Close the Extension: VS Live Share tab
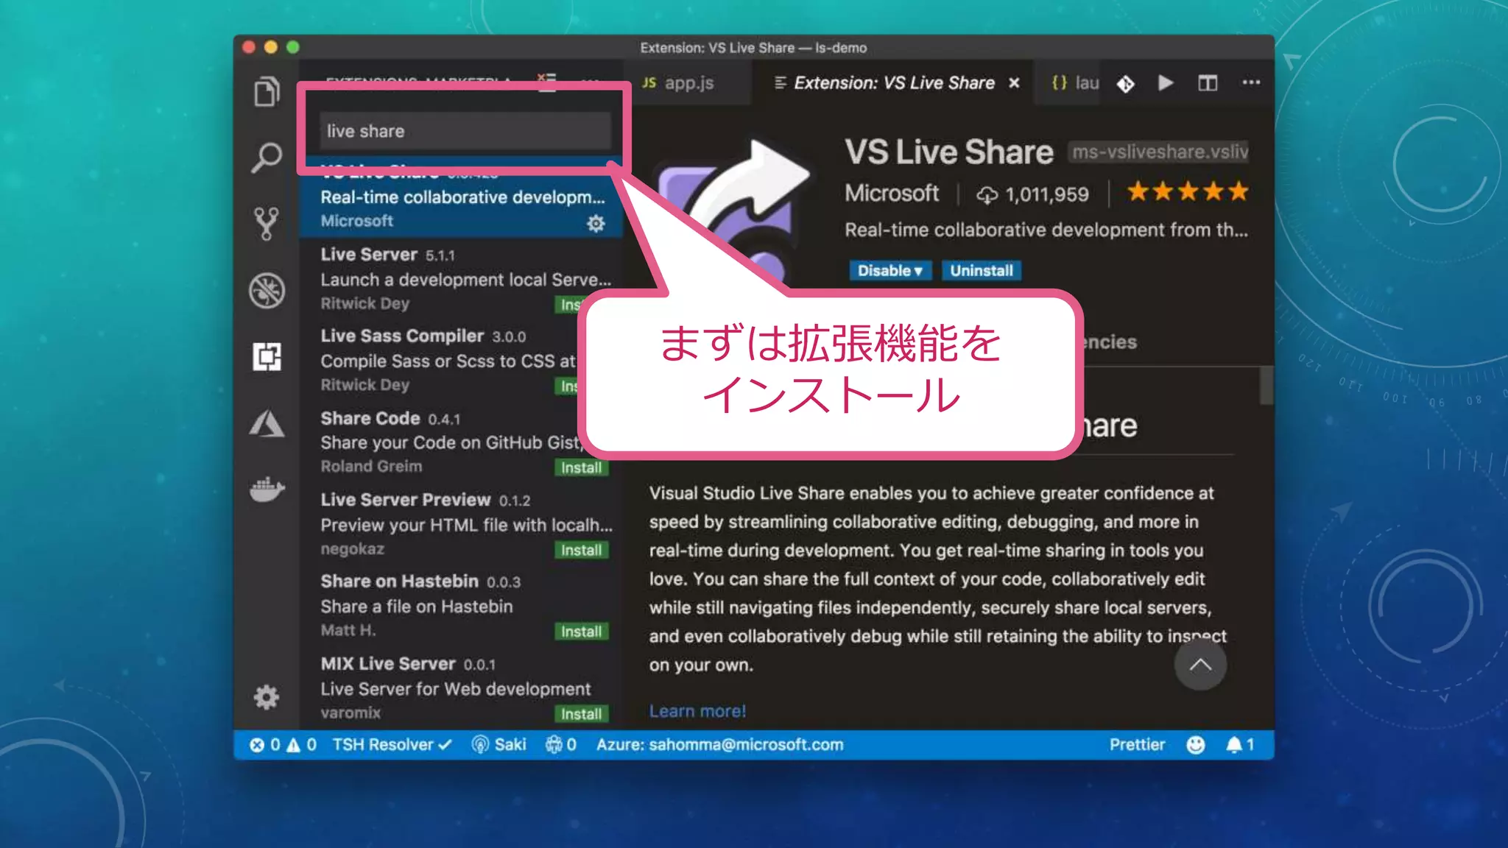This screenshot has height=848, width=1508. tap(1014, 82)
